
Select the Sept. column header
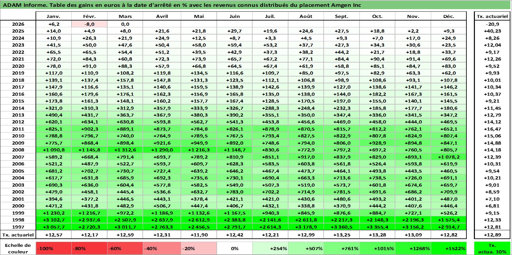click(342, 16)
